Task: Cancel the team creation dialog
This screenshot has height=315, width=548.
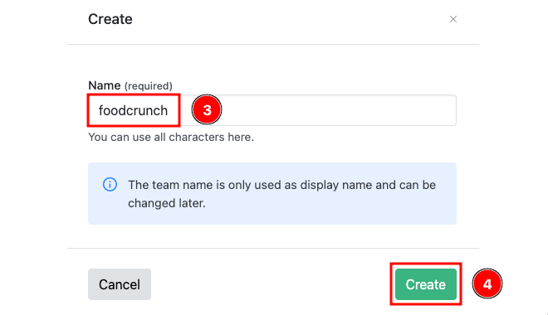Action: point(120,284)
